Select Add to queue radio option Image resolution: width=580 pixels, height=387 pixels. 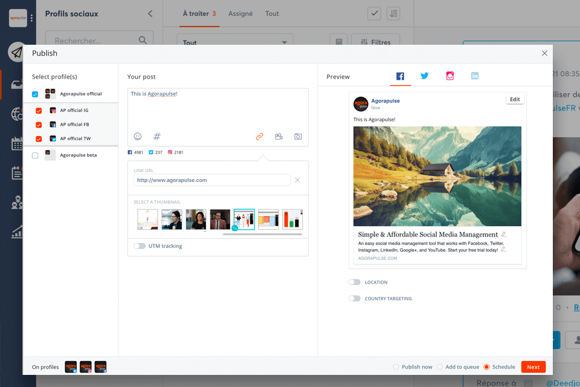[440, 367]
